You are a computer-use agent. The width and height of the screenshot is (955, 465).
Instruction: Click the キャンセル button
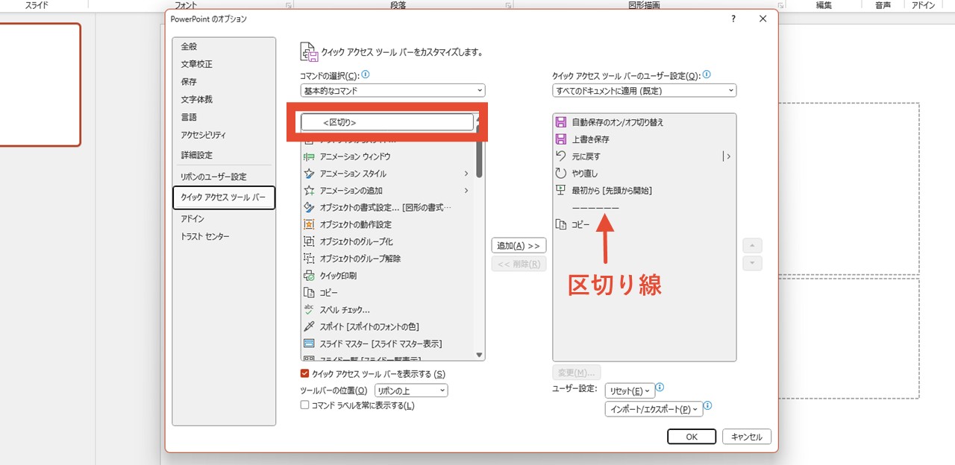747,437
